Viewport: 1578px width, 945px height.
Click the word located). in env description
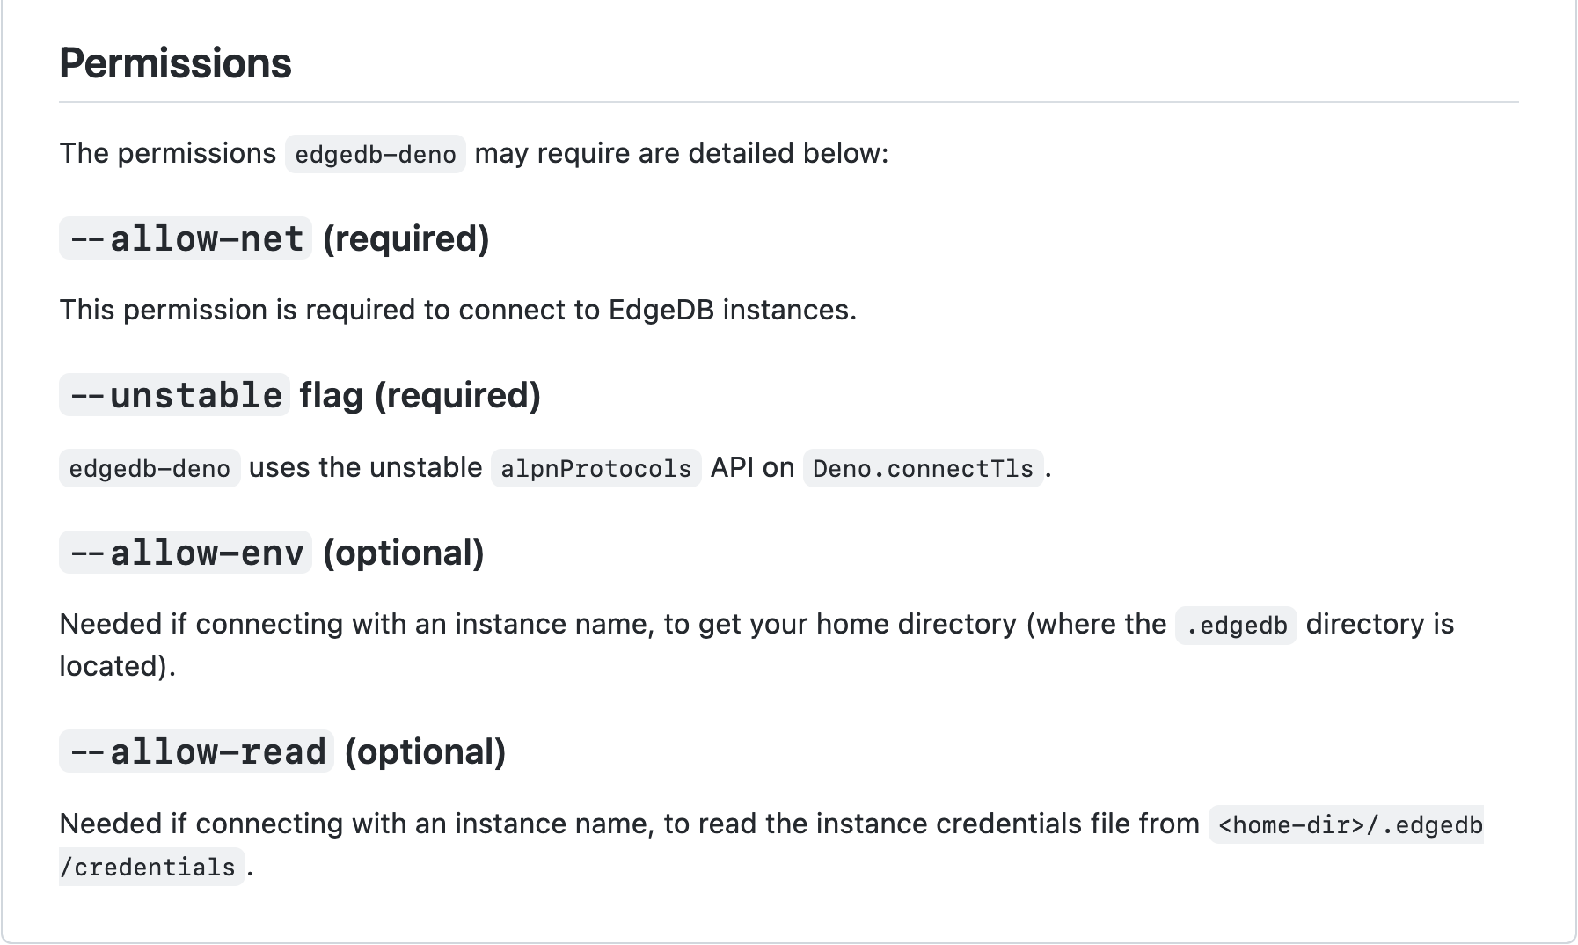tap(117, 666)
